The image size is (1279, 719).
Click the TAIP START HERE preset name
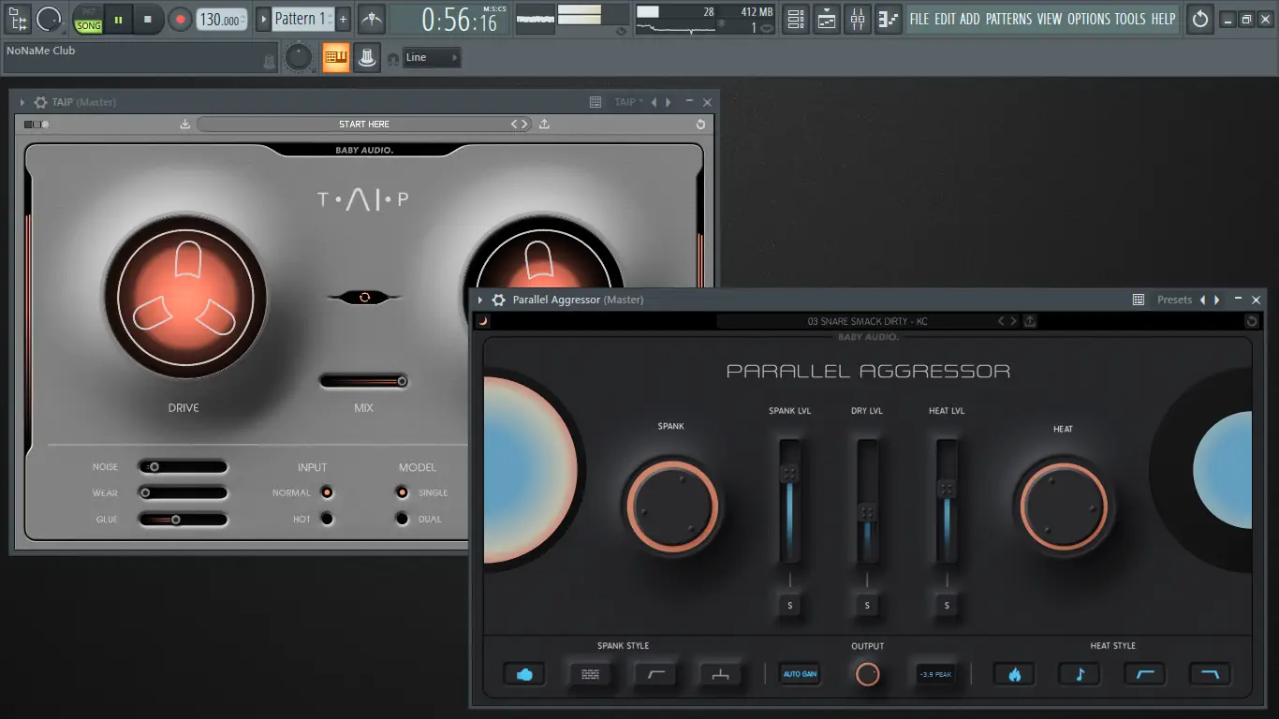(x=364, y=125)
